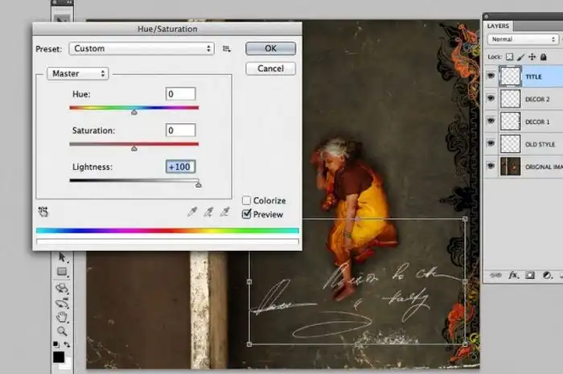This screenshot has height=374, width=563.
Task: Add a layer mask
Action: point(530,275)
